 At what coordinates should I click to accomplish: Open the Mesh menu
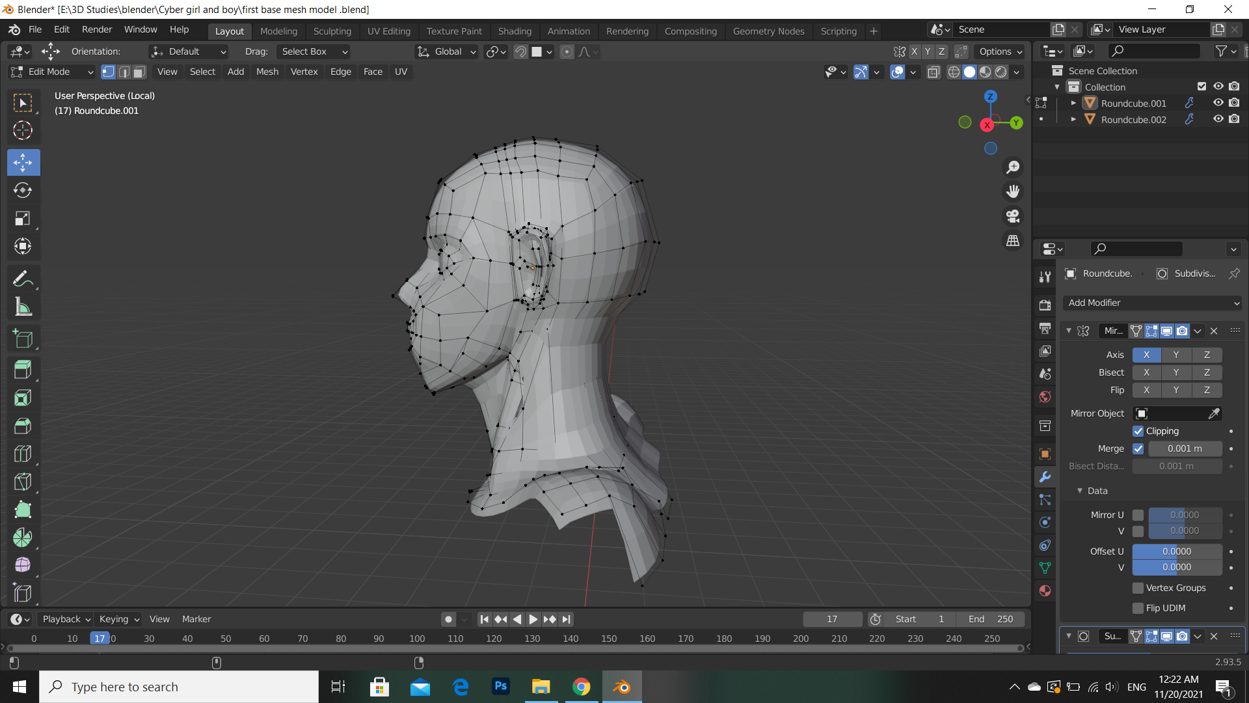[267, 72]
